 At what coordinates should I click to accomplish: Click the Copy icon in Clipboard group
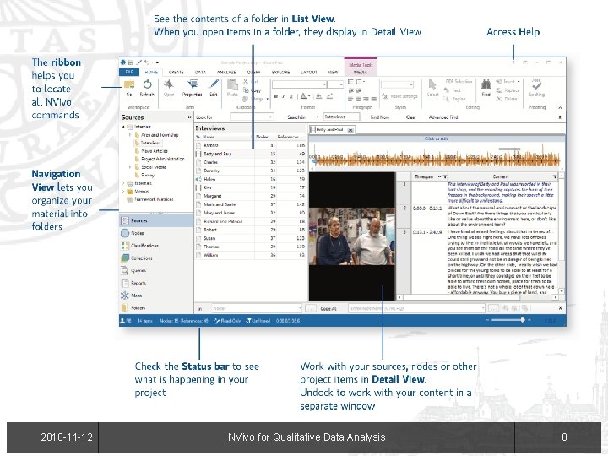pyautogui.click(x=246, y=90)
